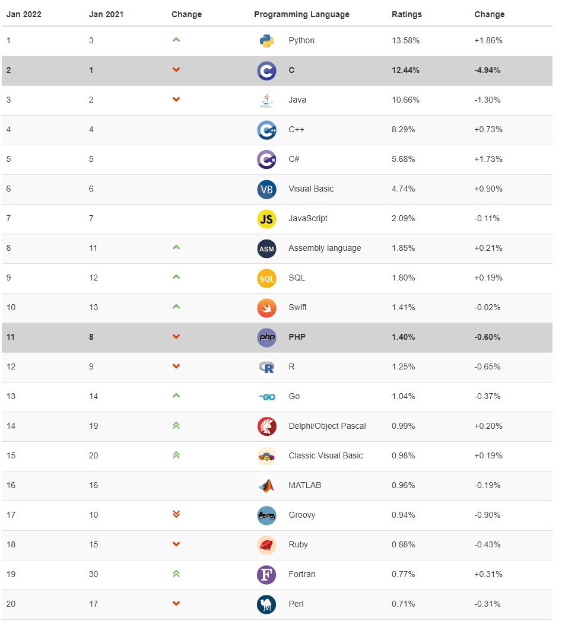Click the Classic Visual Basic language name
562x628 pixels.
tap(325, 455)
